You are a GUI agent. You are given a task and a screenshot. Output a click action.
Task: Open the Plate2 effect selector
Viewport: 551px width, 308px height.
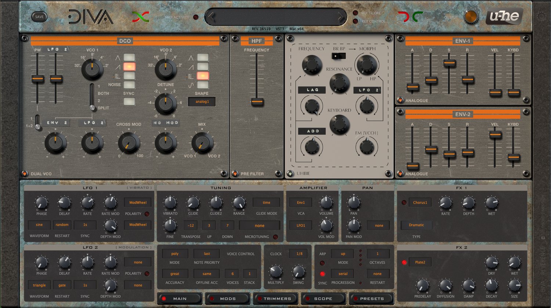pyautogui.click(x=420, y=262)
